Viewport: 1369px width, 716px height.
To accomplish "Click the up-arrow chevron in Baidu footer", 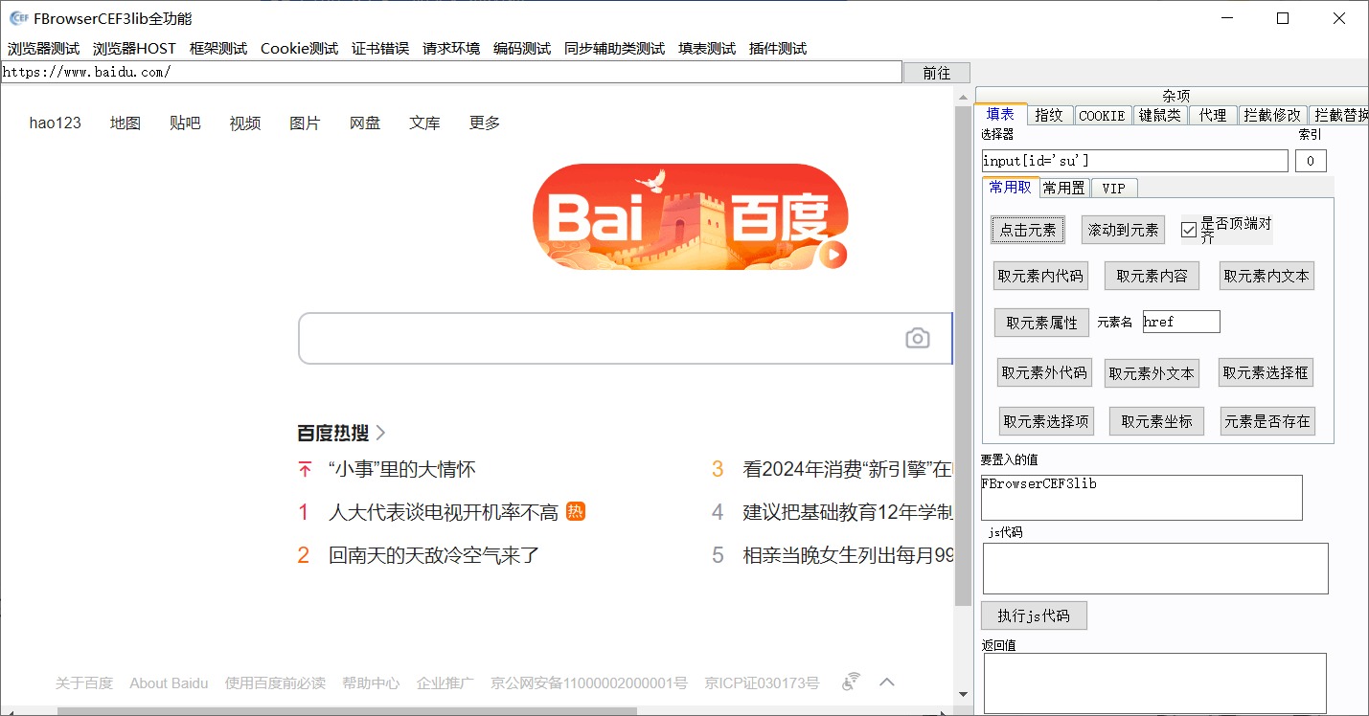I will 887,682.
